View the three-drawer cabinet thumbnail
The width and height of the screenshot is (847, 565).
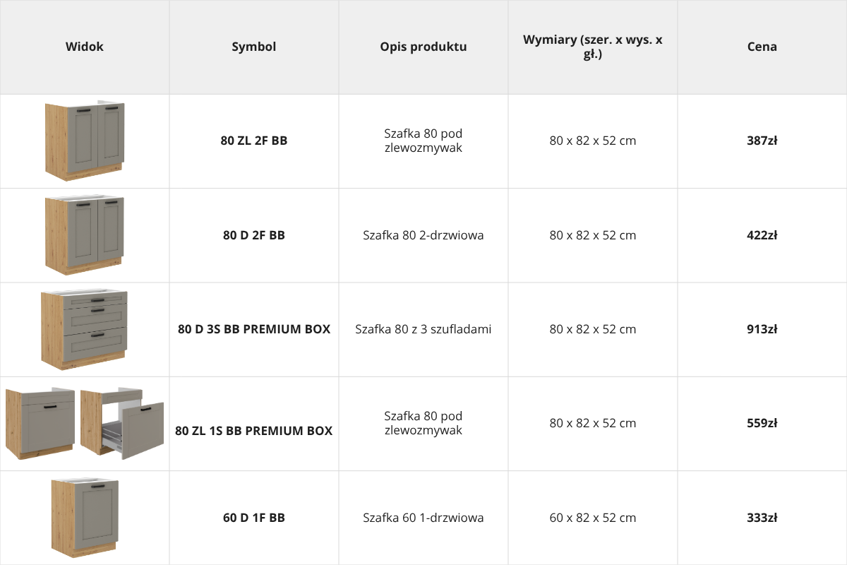(x=85, y=329)
